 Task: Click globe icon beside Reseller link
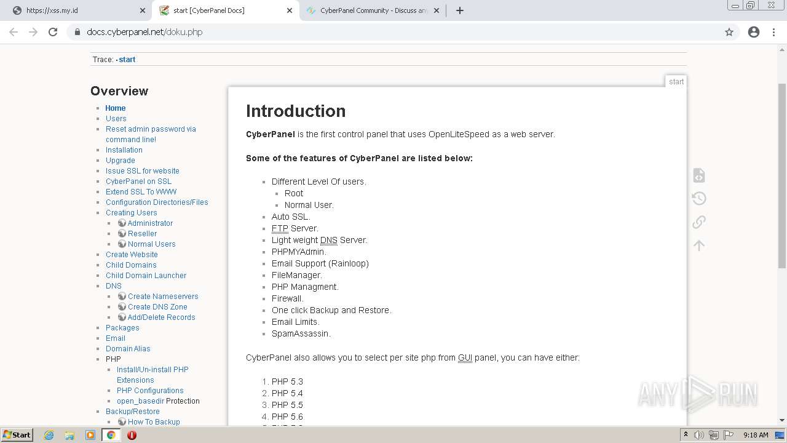(x=122, y=233)
